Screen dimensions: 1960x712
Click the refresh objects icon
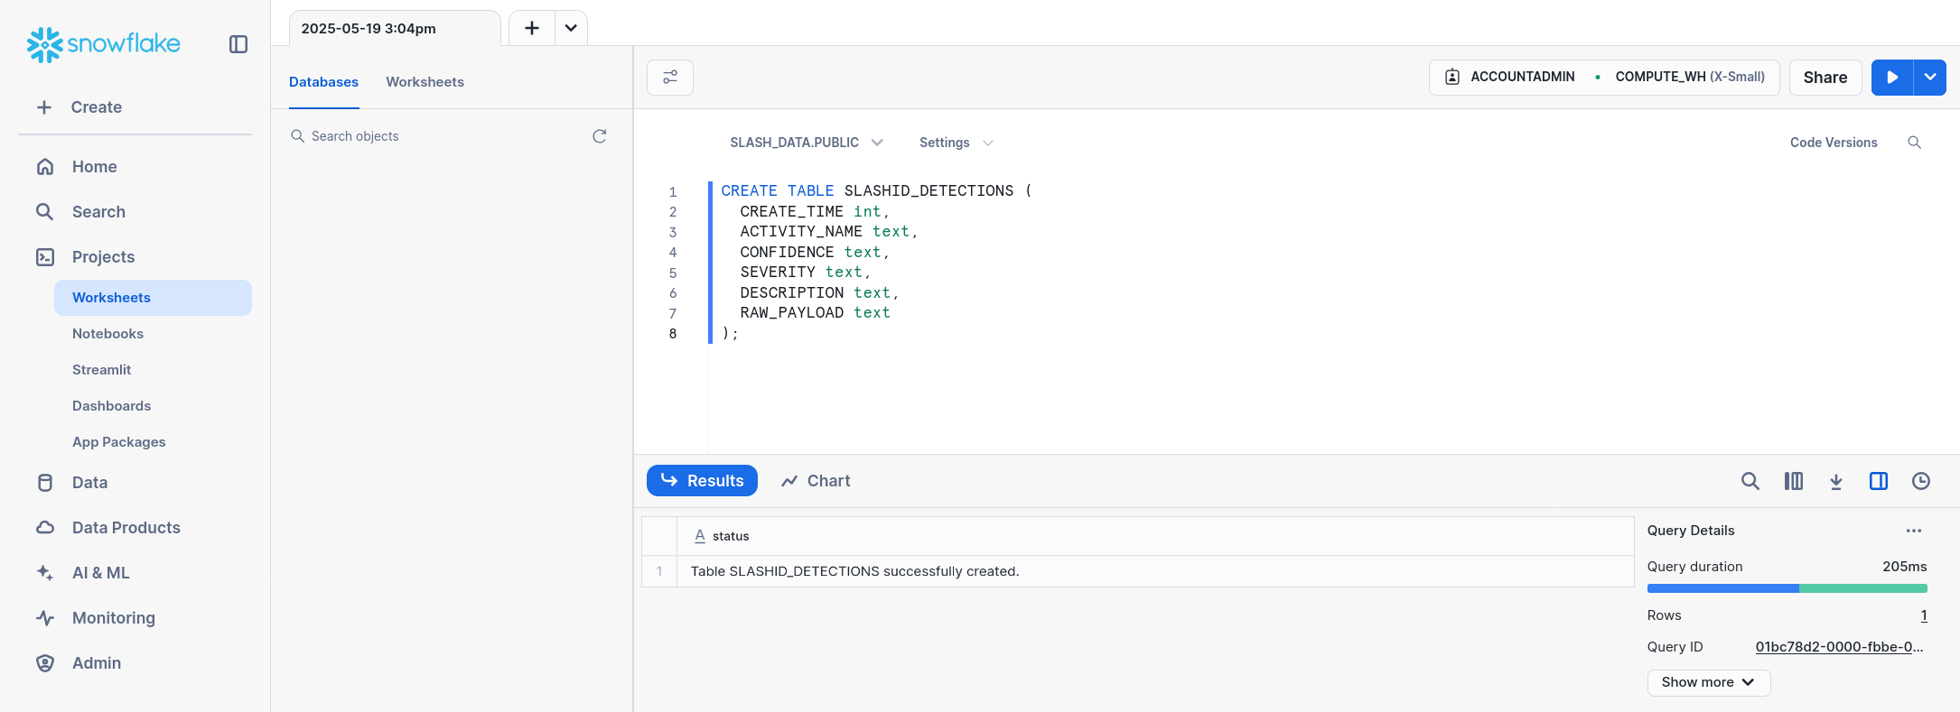tap(599, 136)
